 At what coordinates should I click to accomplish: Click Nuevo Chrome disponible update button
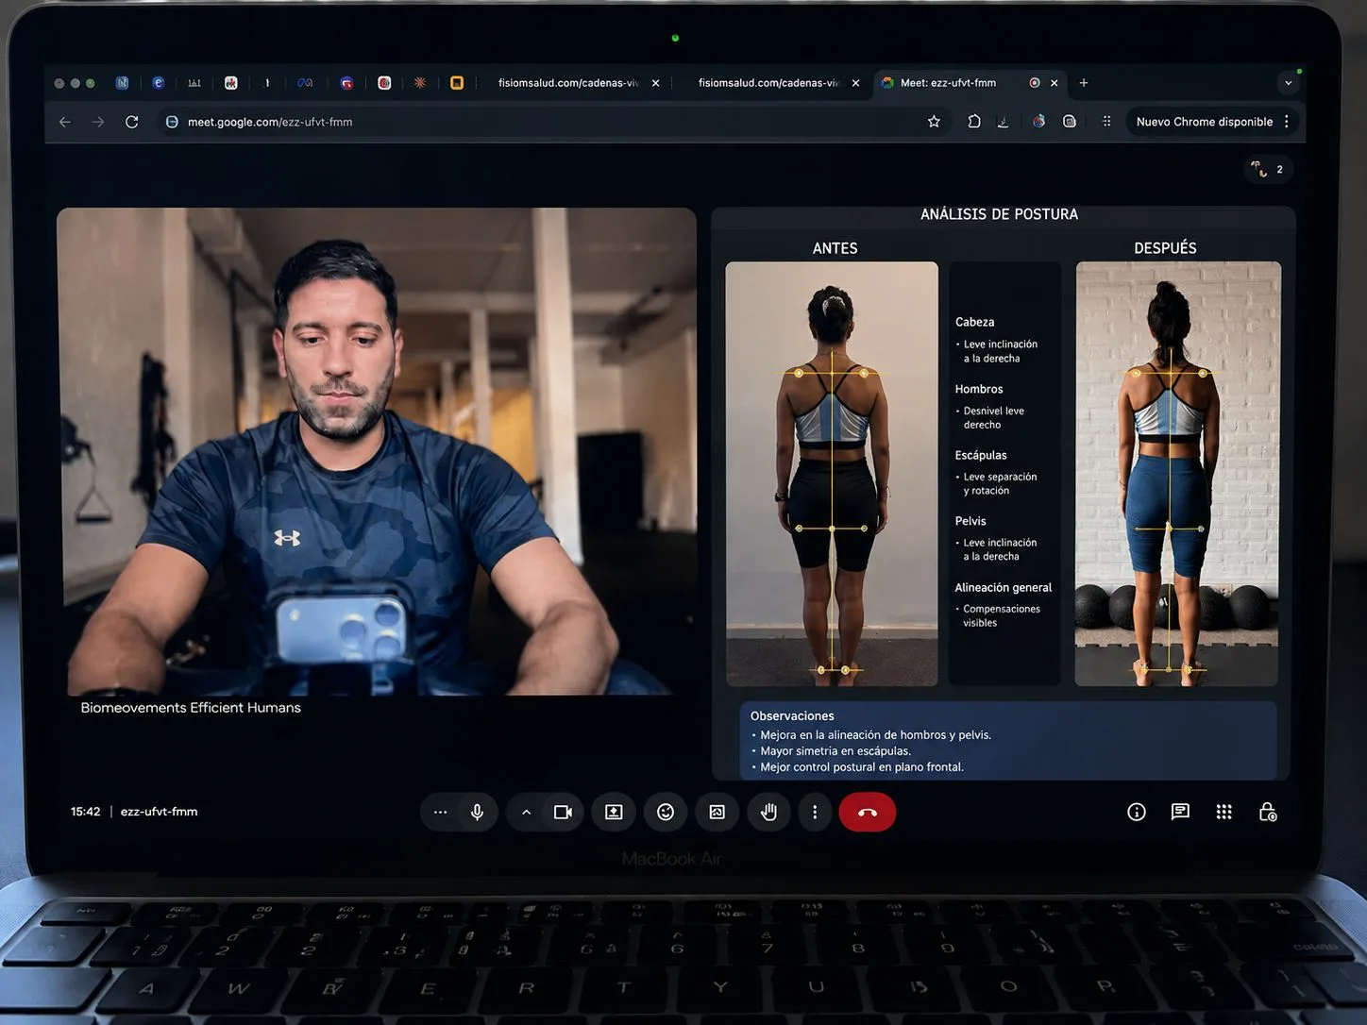[1204, 122]
